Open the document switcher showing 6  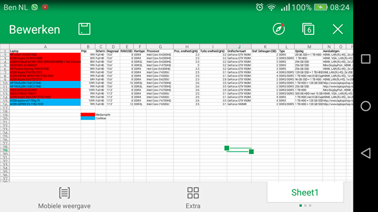click(309, 29)
